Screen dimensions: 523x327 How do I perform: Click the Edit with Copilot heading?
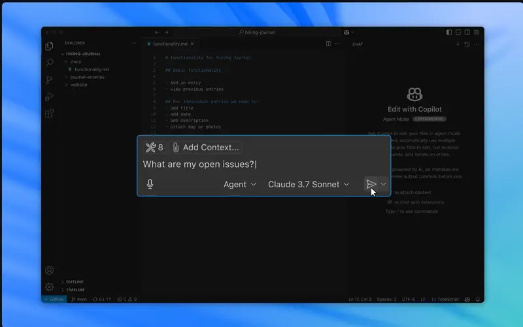(414, 109)
